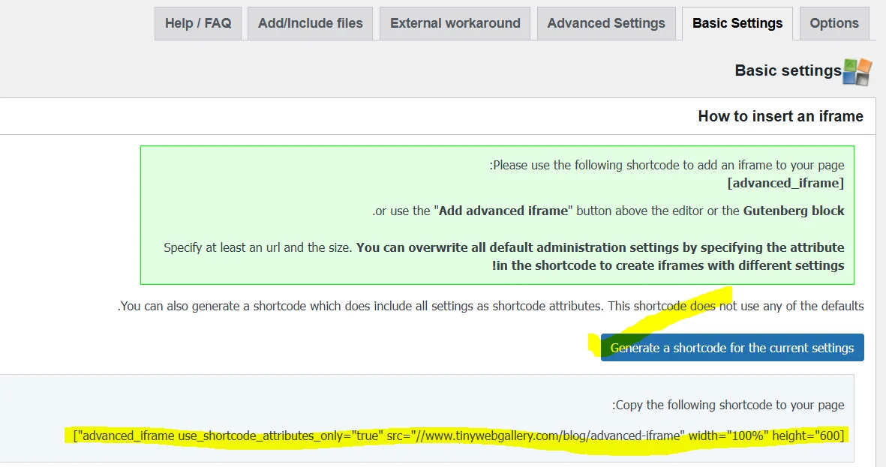Click the colorful Basic settings logo icon
The image size is (886, 467).
tap(857, 72)
